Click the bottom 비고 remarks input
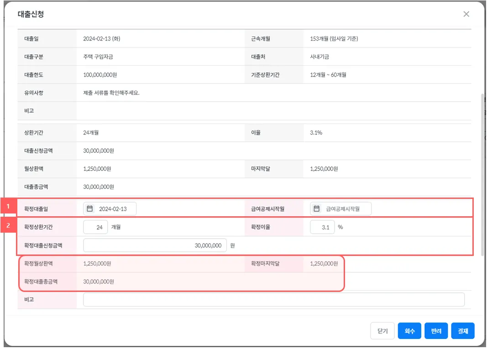Screen dimensions: 487x349 coord(274,300)
